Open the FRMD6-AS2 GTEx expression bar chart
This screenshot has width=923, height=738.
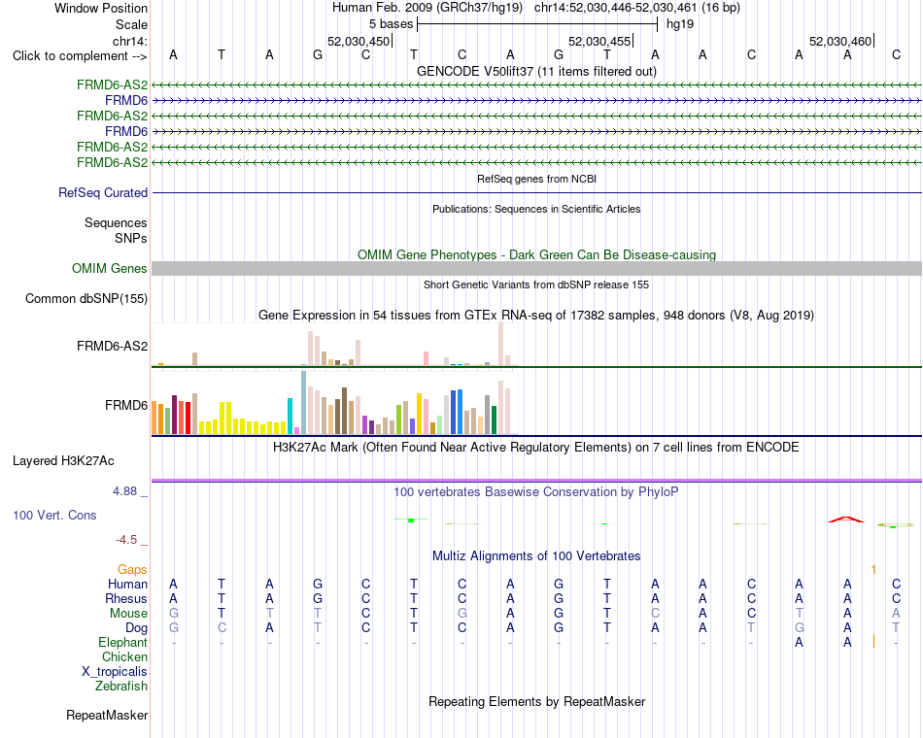pos(335,345)
